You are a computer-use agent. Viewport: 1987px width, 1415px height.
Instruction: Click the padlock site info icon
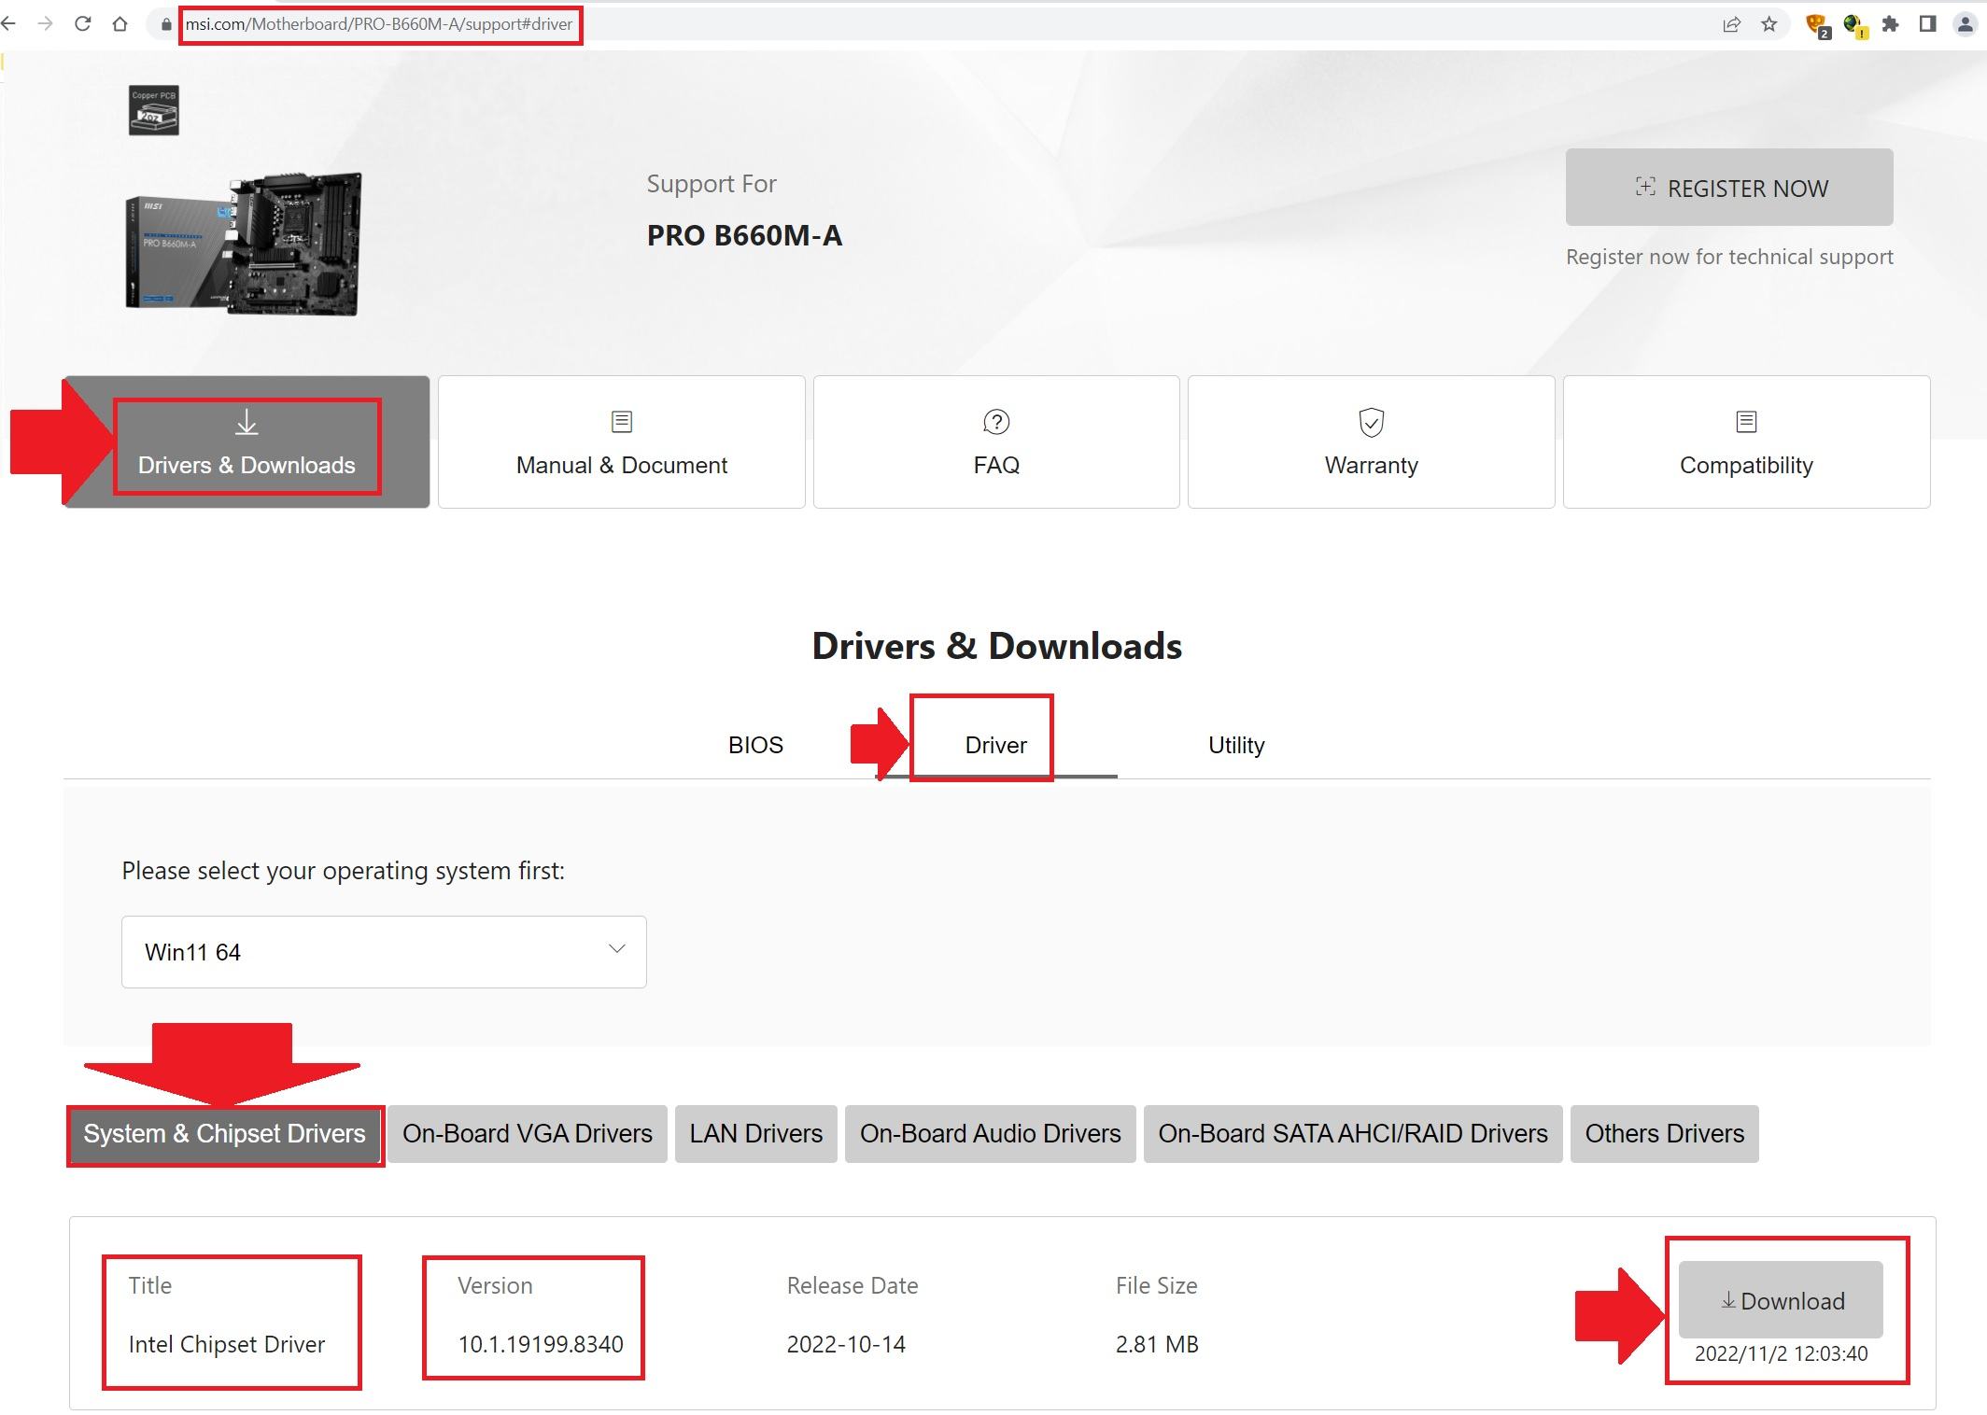[166, 25]
